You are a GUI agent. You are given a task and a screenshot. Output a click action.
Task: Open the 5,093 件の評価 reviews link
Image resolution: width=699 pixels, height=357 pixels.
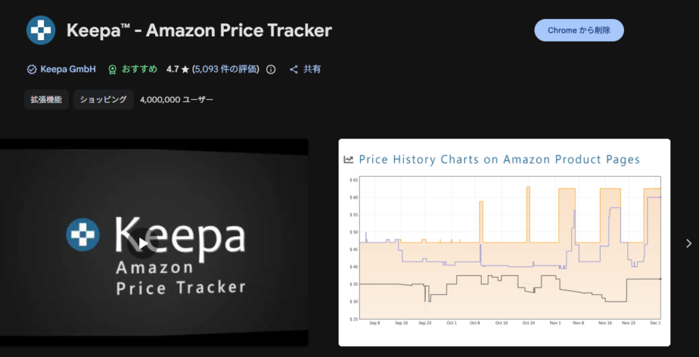[226, 69]
